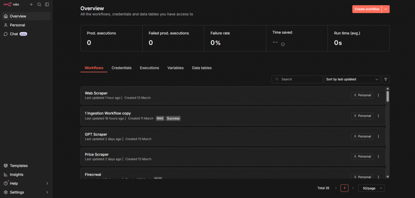
Task: Open Create workflow dropdown arrow
Action: coord(386,9)
